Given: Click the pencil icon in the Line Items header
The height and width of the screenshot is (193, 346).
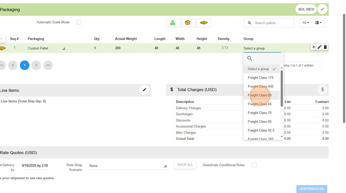Looking at the screenshot, I should pyautogui.click(x=144, y=90).
